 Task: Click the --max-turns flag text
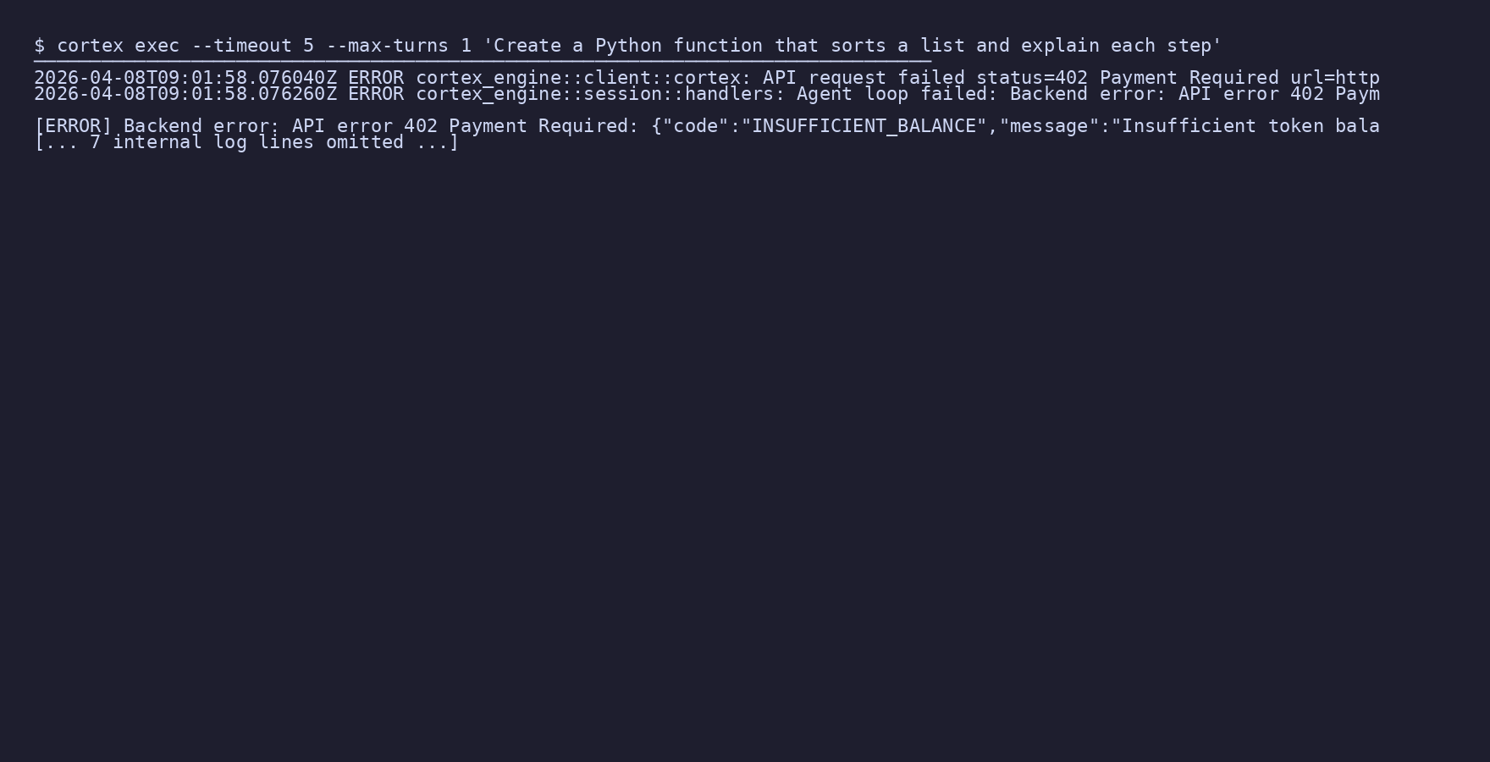(x=387, y=46)
